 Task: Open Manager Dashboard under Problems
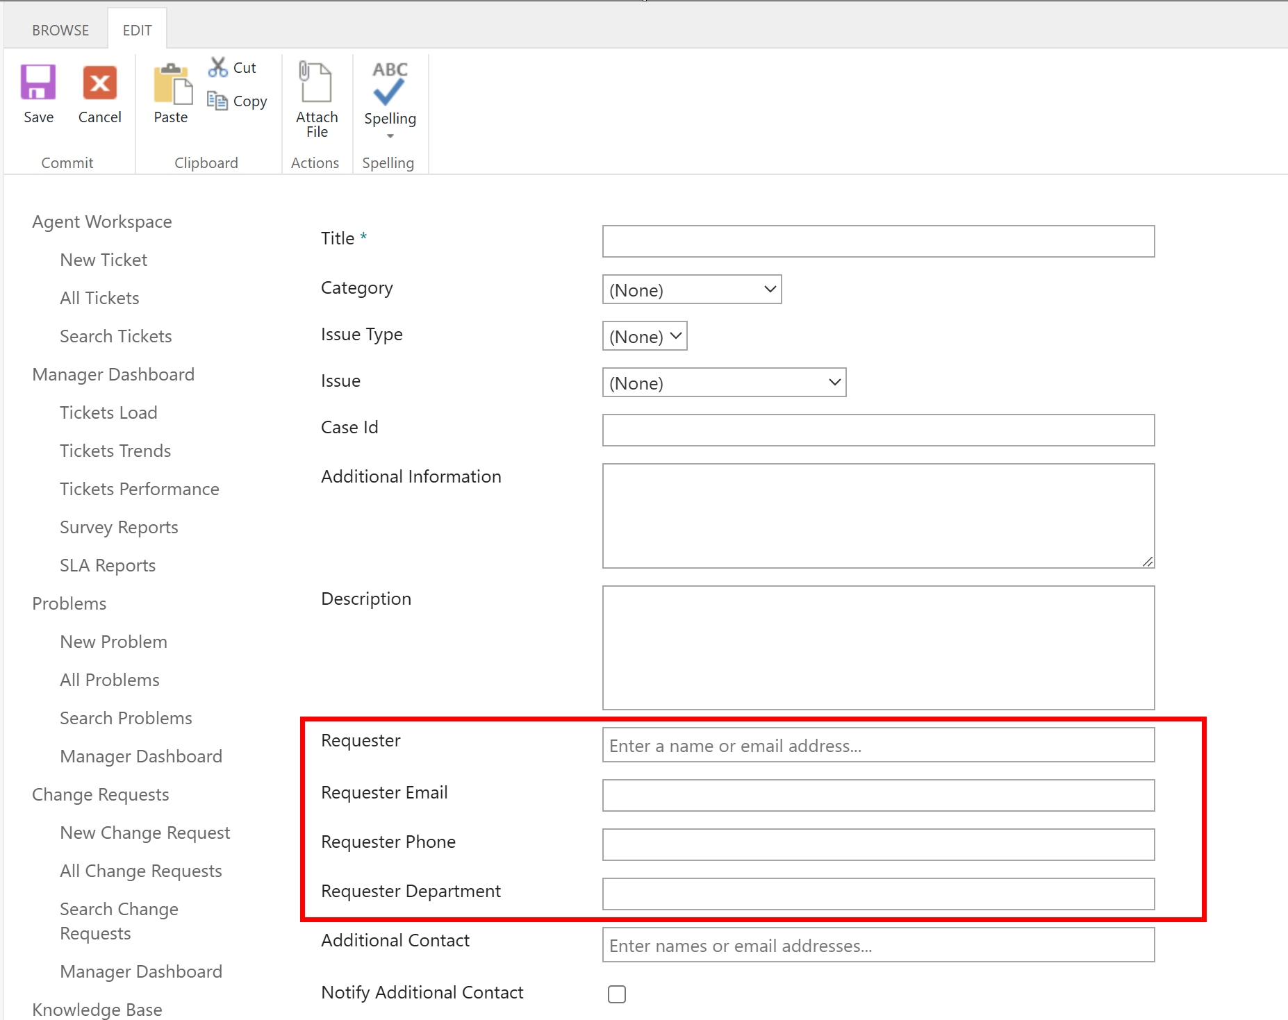tap(141, 756)
